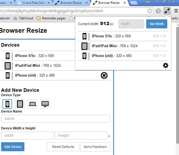Click the Browser Resize page heading

[23, 31]
